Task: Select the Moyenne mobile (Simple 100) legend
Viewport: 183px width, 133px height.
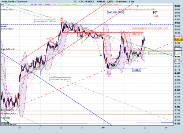Action: tap(69, 4)
